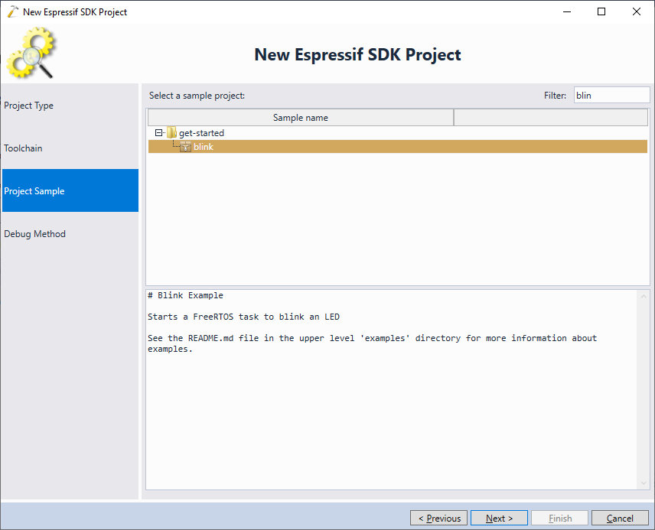
Task: Click the title bar hammer icon
Action: point(13,11)
